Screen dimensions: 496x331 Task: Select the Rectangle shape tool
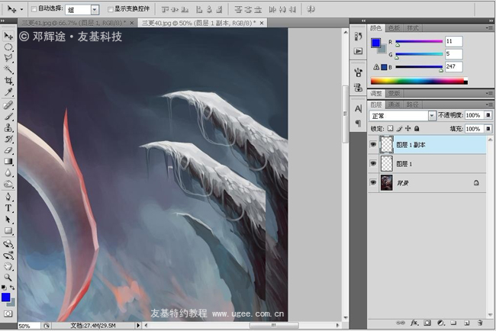(8, 231)
